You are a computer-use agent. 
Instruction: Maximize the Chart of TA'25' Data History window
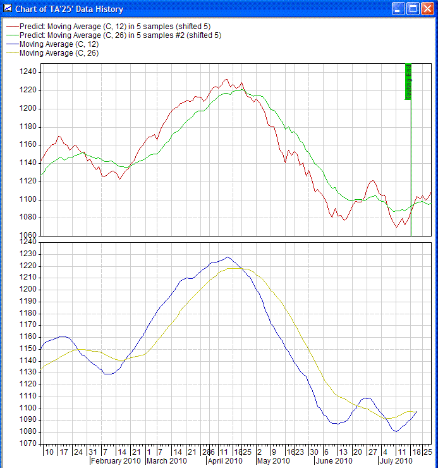click(x=413, y=9)
